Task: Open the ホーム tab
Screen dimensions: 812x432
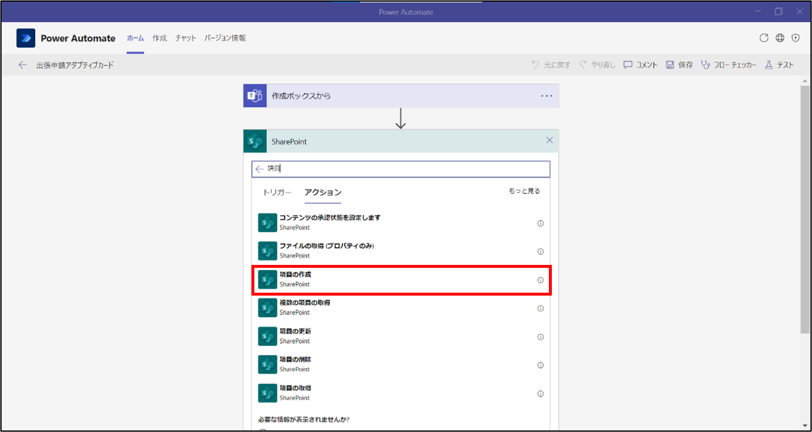Action: (x=135, y=38)
